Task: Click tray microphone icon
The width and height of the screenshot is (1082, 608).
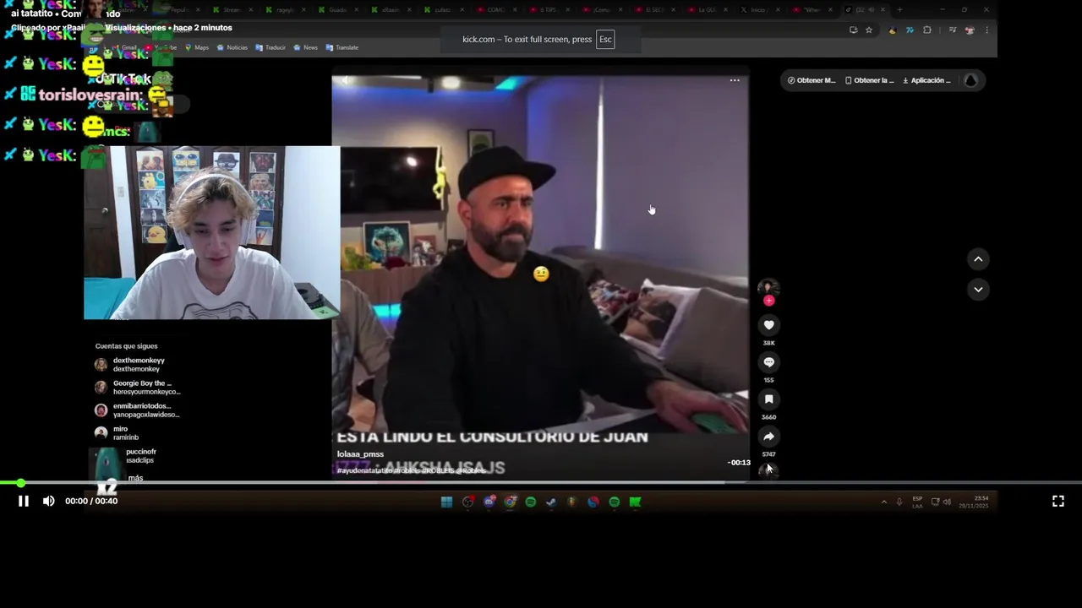Action: [x=899, y=502]
